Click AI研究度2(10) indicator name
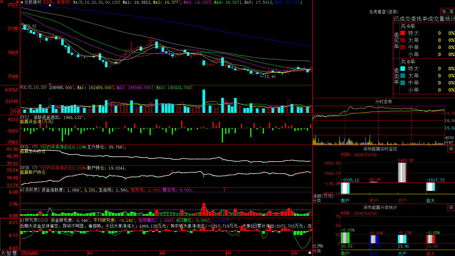The height and width of the screenshot is (256, 455). 34,220
